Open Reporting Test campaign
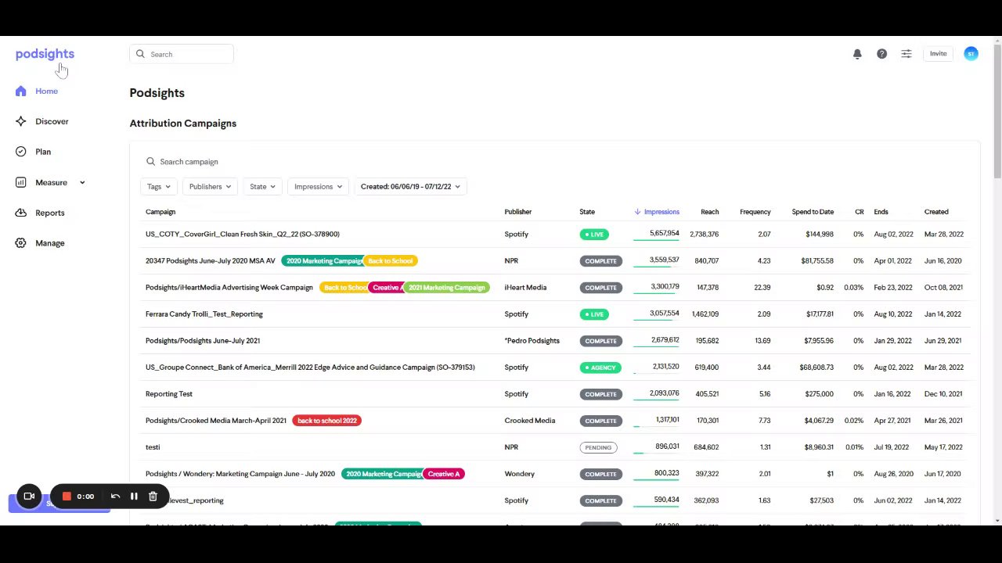This screenshot has height=563, width=1002. [x=169, y=394]
